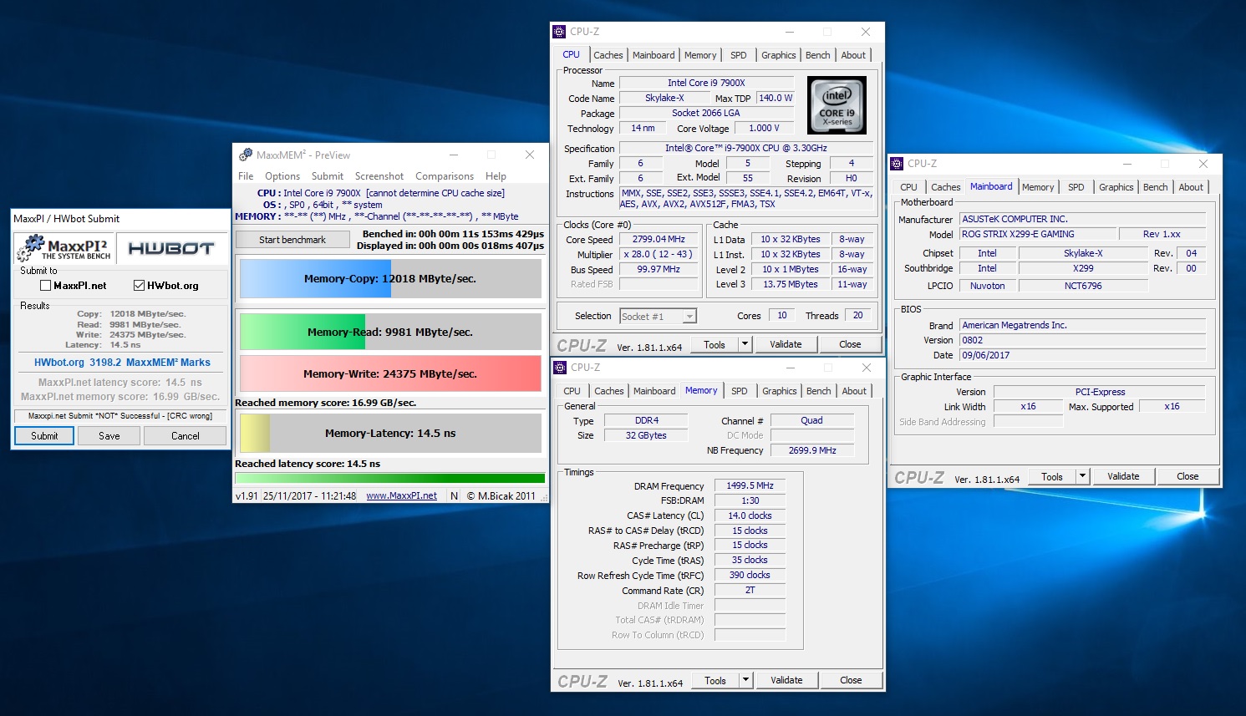Click the Level 3 cache value 13.75 MBytes
This screenshot has height=716, width=1246.
click(791, 284)
